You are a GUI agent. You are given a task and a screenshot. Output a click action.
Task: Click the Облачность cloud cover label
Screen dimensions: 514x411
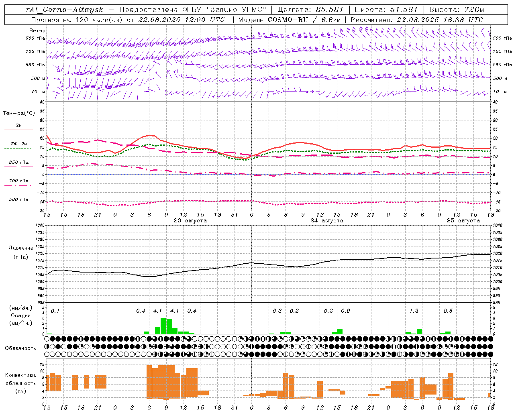click(x=20, y=348)
